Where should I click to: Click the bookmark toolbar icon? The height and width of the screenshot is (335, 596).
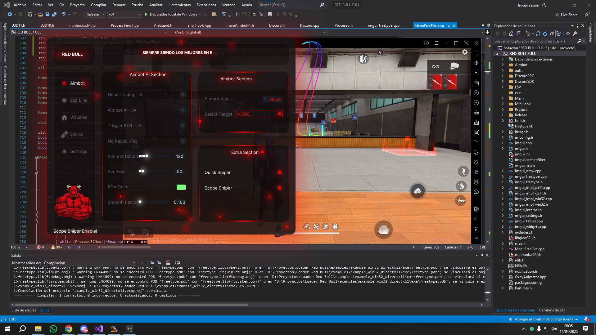270,14
